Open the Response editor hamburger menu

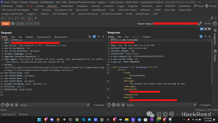(x=210, y=36)
